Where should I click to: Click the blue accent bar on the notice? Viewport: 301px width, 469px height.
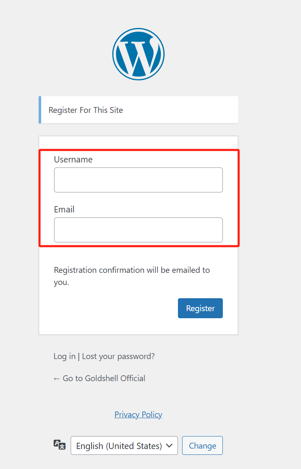tap(40, 110)
